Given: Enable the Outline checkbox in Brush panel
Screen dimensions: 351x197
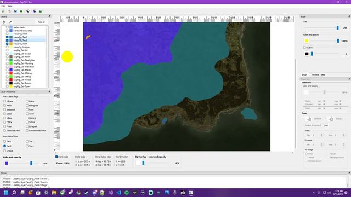Looking at the screenshot, I should [304, 48].
